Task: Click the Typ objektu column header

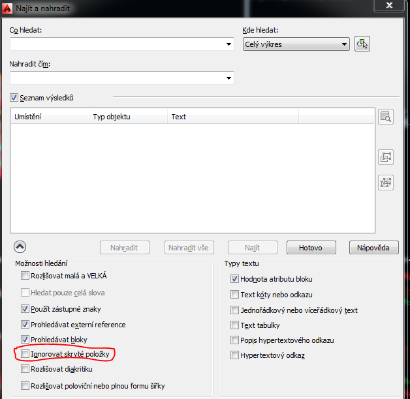Action: click(128, 117)
